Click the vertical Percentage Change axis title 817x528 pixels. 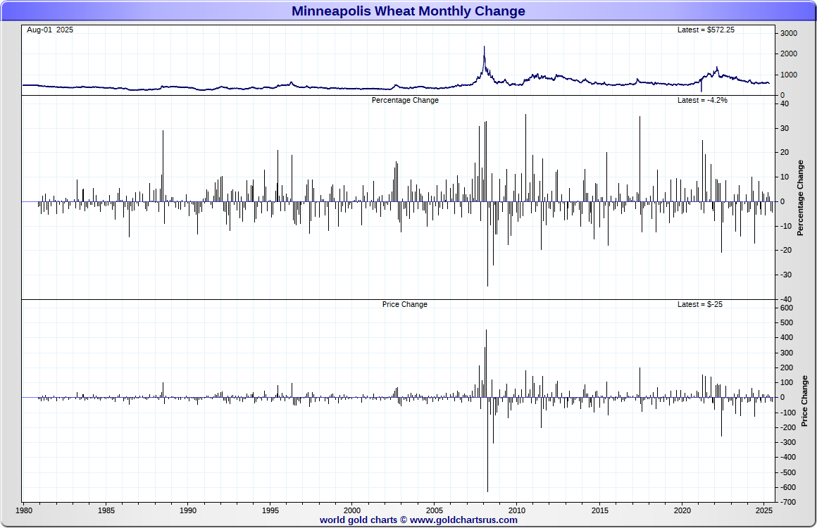pos(800,198)
